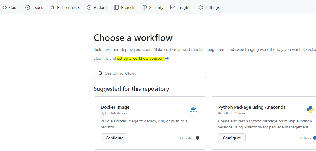The image size is (316, 151).
Task: Click the Docker image description text
Action: [x=144, y=124]
